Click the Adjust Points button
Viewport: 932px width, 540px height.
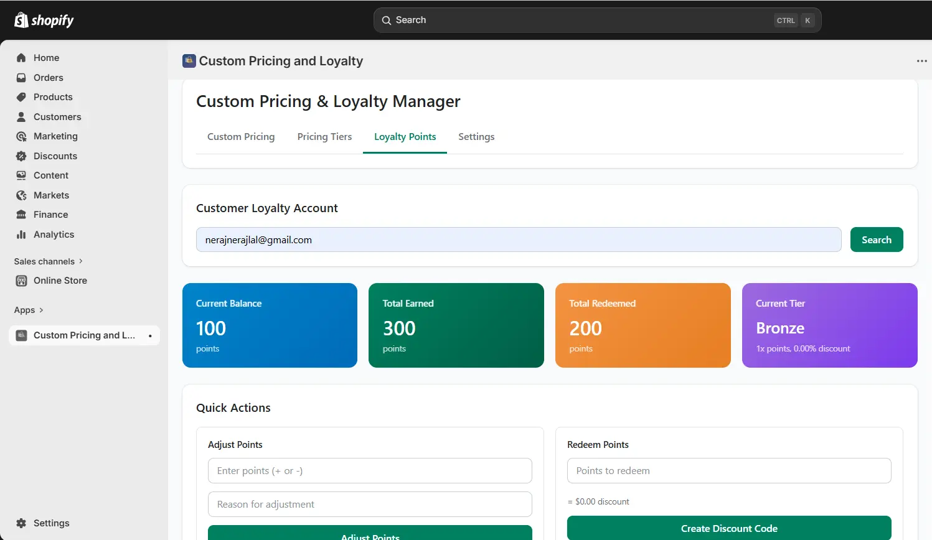click(x=370, y=534)
